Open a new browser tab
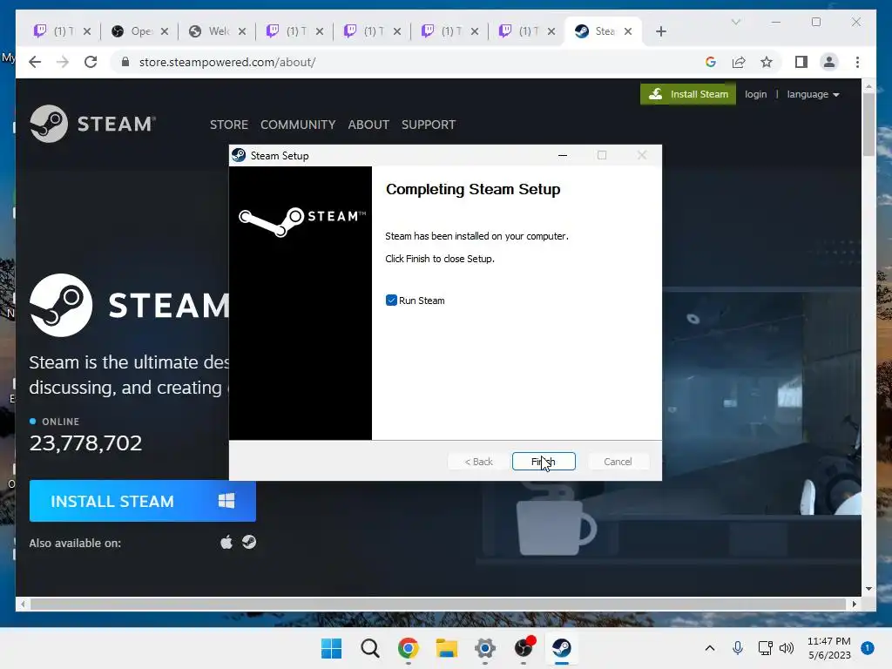The image size is (892, 669). [x=660, y=31]
